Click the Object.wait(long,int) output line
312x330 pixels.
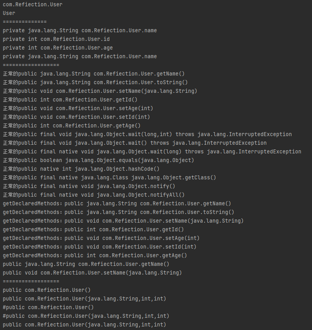pyautogui.click(x=147, y=134)
